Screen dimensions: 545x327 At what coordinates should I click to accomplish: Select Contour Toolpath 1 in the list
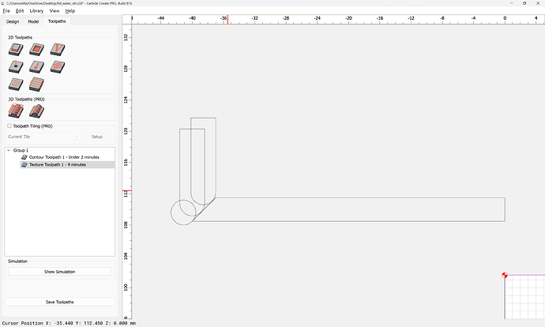pos(64,157)
